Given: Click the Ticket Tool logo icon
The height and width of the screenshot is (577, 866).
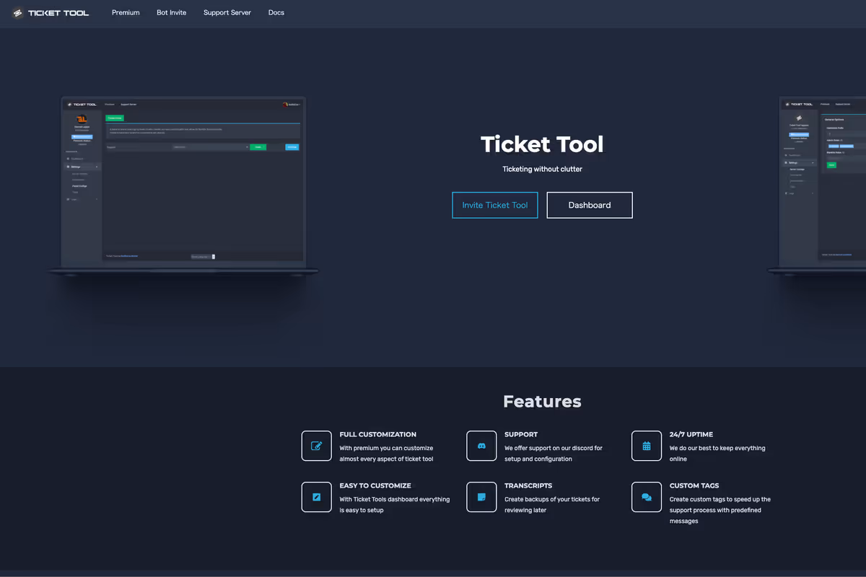Looking at the screenshot, I should tap(18, 13).
